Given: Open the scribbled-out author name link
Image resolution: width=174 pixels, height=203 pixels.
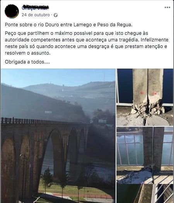Looking at the screenshot, I should click(35, 8).
